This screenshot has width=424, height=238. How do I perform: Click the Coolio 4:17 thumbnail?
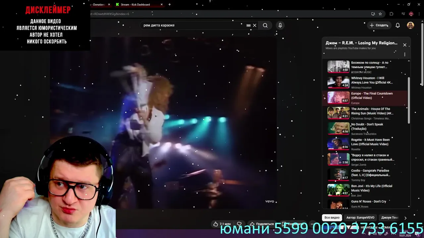click(x=338, y=175)
